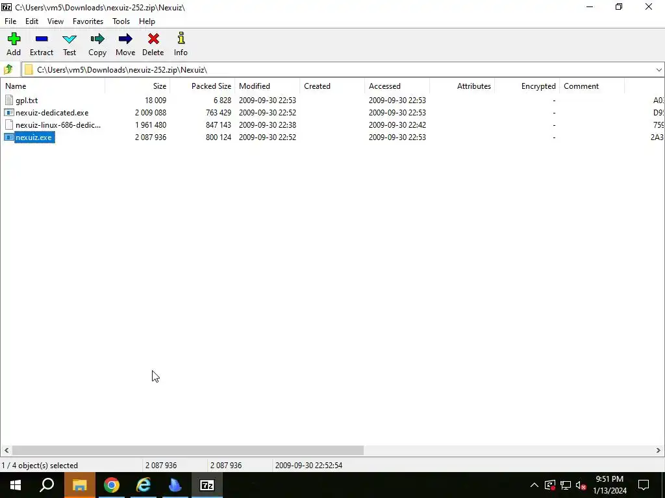
Task: Open the Tools menu
Action: 121,21
